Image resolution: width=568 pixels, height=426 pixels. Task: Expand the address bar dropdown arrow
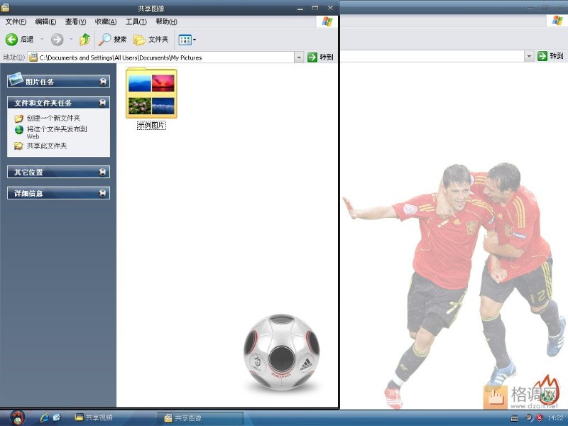point(298,58)
